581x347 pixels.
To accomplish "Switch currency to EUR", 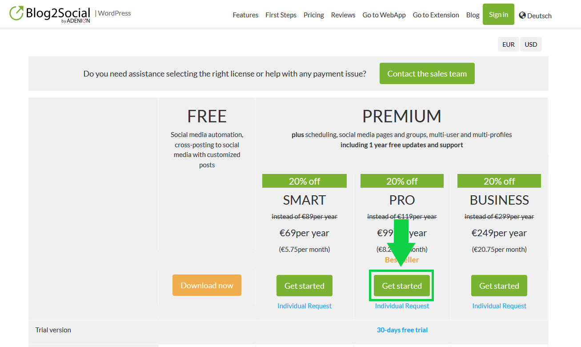I will coord(509,44).
